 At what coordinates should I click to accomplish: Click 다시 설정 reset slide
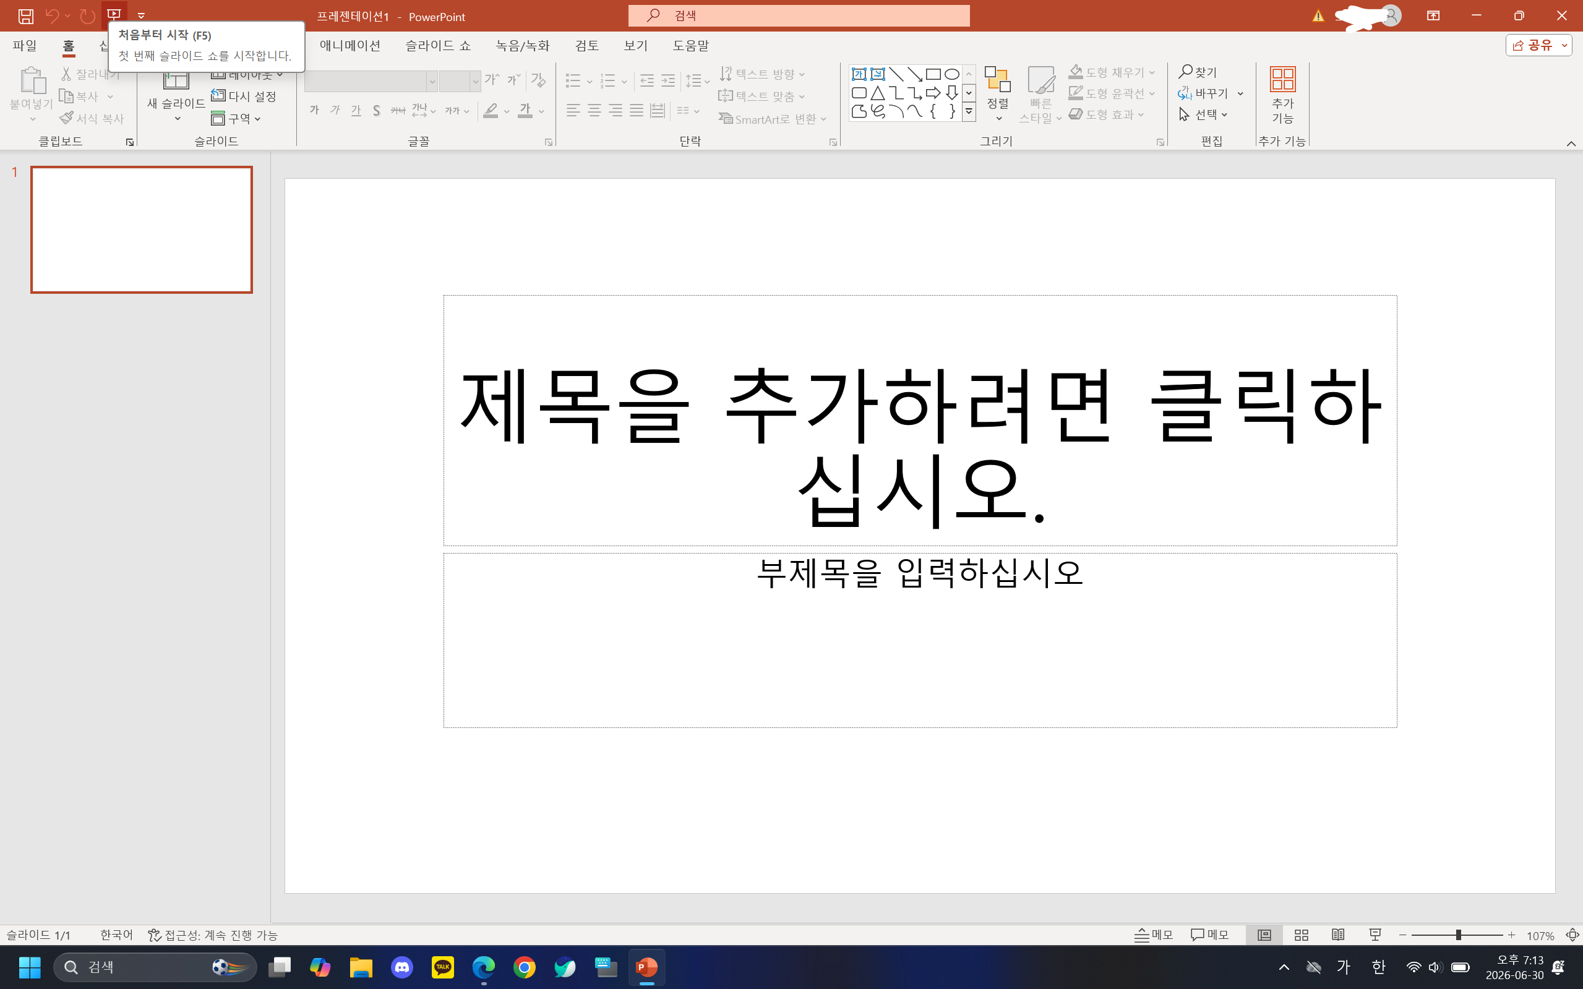[244, 96]
